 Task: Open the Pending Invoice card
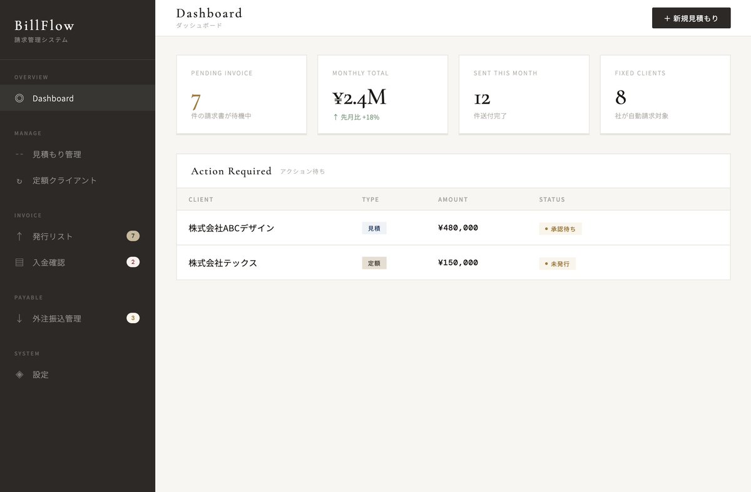coord(242,94)
